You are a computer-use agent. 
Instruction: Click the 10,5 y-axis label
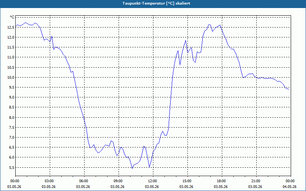pyautogui.click(x=11, y=68)
